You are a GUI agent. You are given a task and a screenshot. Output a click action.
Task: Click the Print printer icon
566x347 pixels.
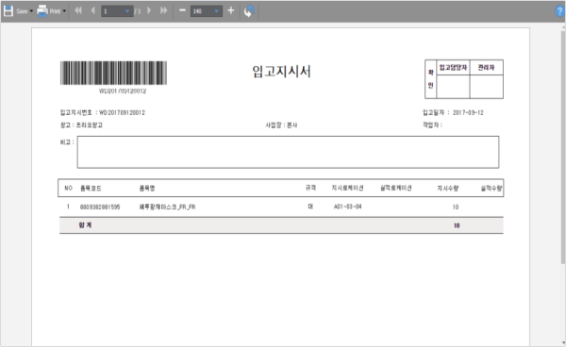pyautogui.click(x=42, y=10)
